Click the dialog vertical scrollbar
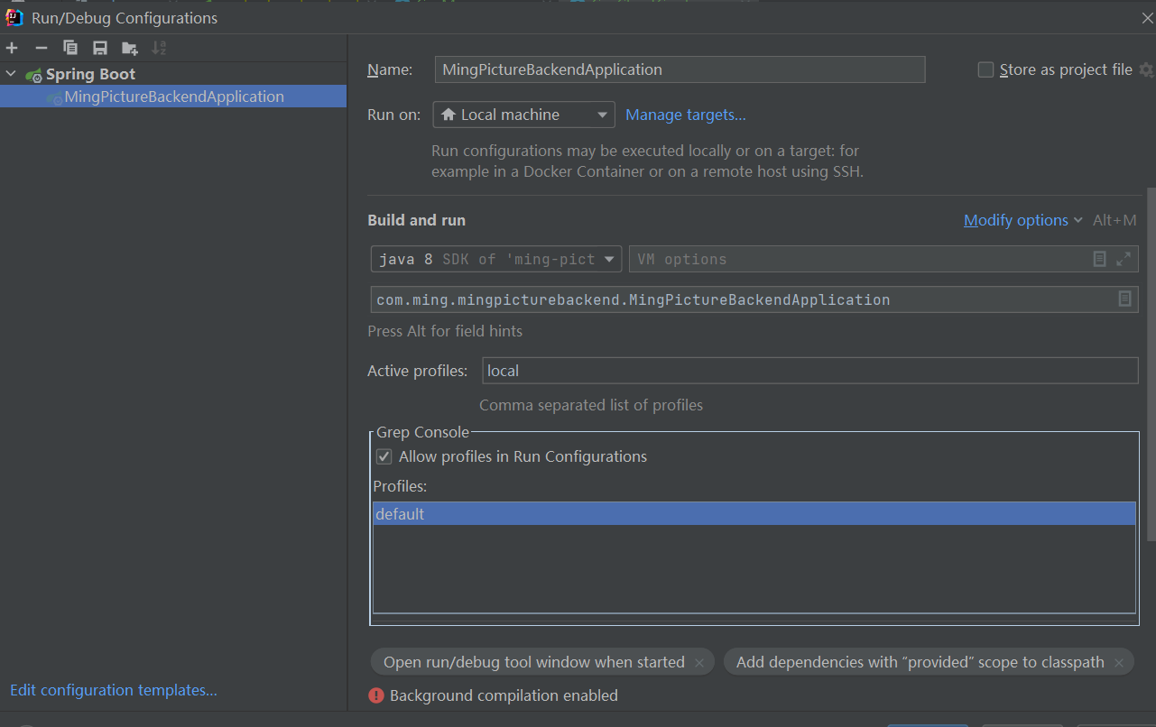Screen dimensions: 1156x727 (x=1151, y=363)
